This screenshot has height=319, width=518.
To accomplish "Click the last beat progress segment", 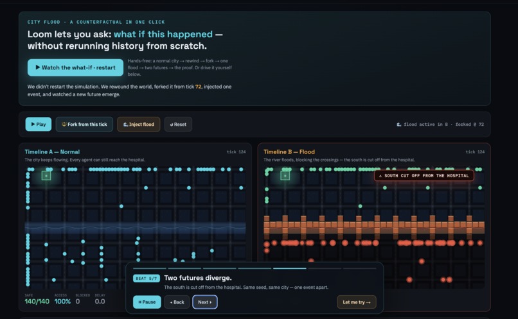I will pos(359,268).
